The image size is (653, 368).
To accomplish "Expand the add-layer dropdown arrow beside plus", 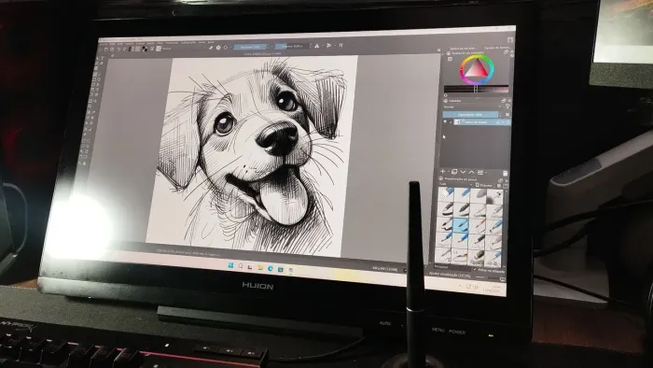I will 448,172.
